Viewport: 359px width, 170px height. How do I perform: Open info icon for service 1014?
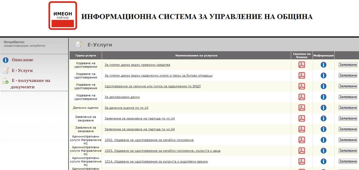click(x=323, y=162)
